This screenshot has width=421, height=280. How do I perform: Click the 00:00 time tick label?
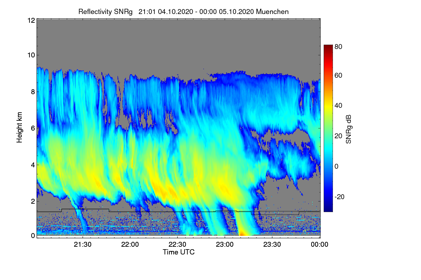coord(320,245)
